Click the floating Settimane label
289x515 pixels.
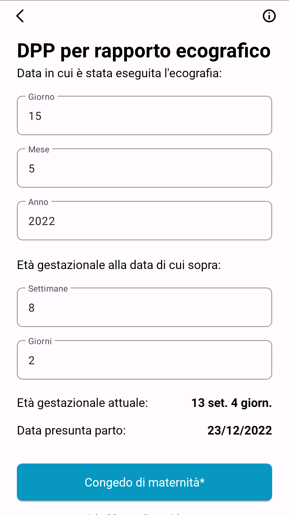[48, 289]
